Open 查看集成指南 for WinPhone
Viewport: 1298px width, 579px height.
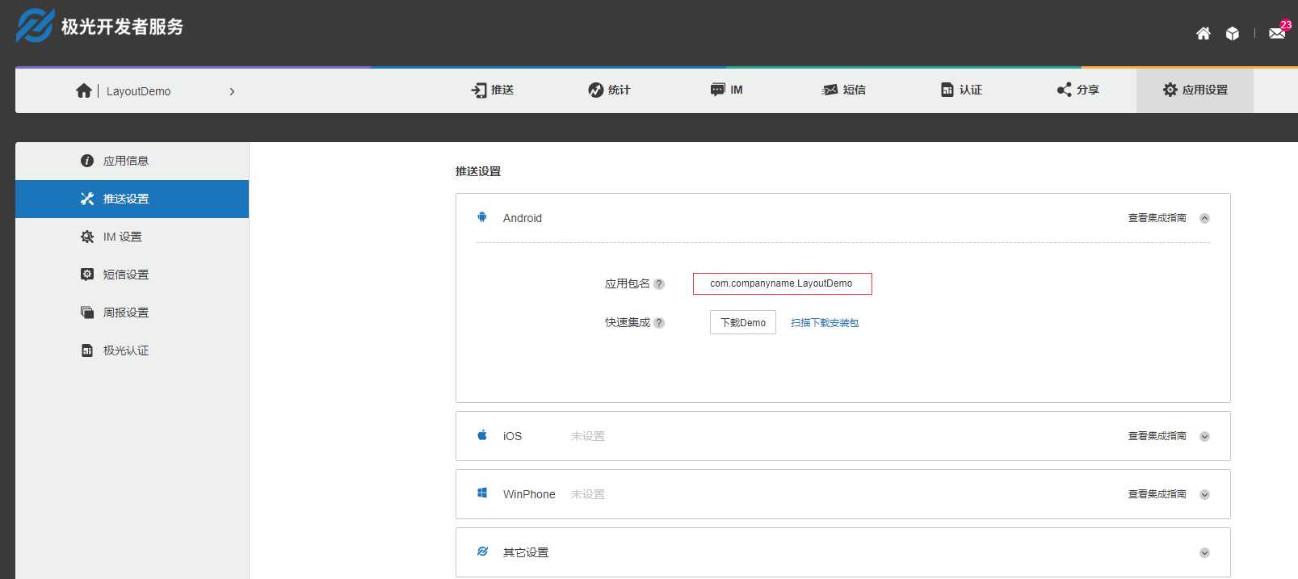pos(1157,494)
